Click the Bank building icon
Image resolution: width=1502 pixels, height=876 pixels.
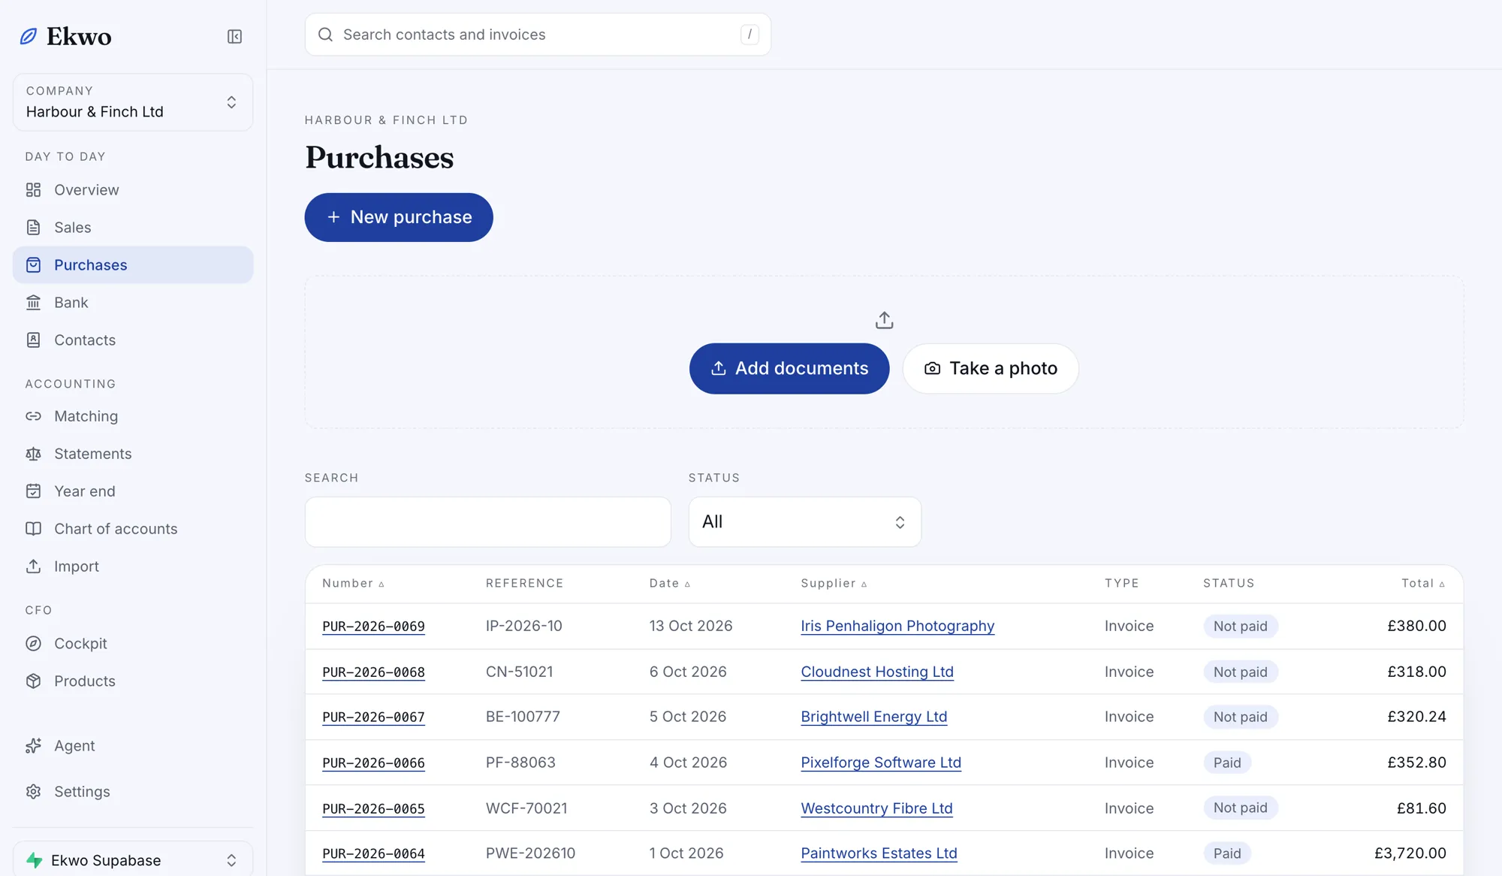click(33, 302)
